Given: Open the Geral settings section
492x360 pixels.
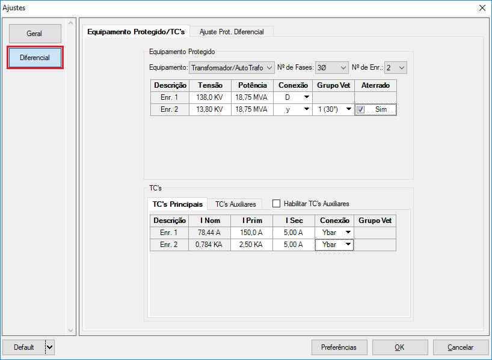Looking at the screenshot, I should [x=34, y=33].
